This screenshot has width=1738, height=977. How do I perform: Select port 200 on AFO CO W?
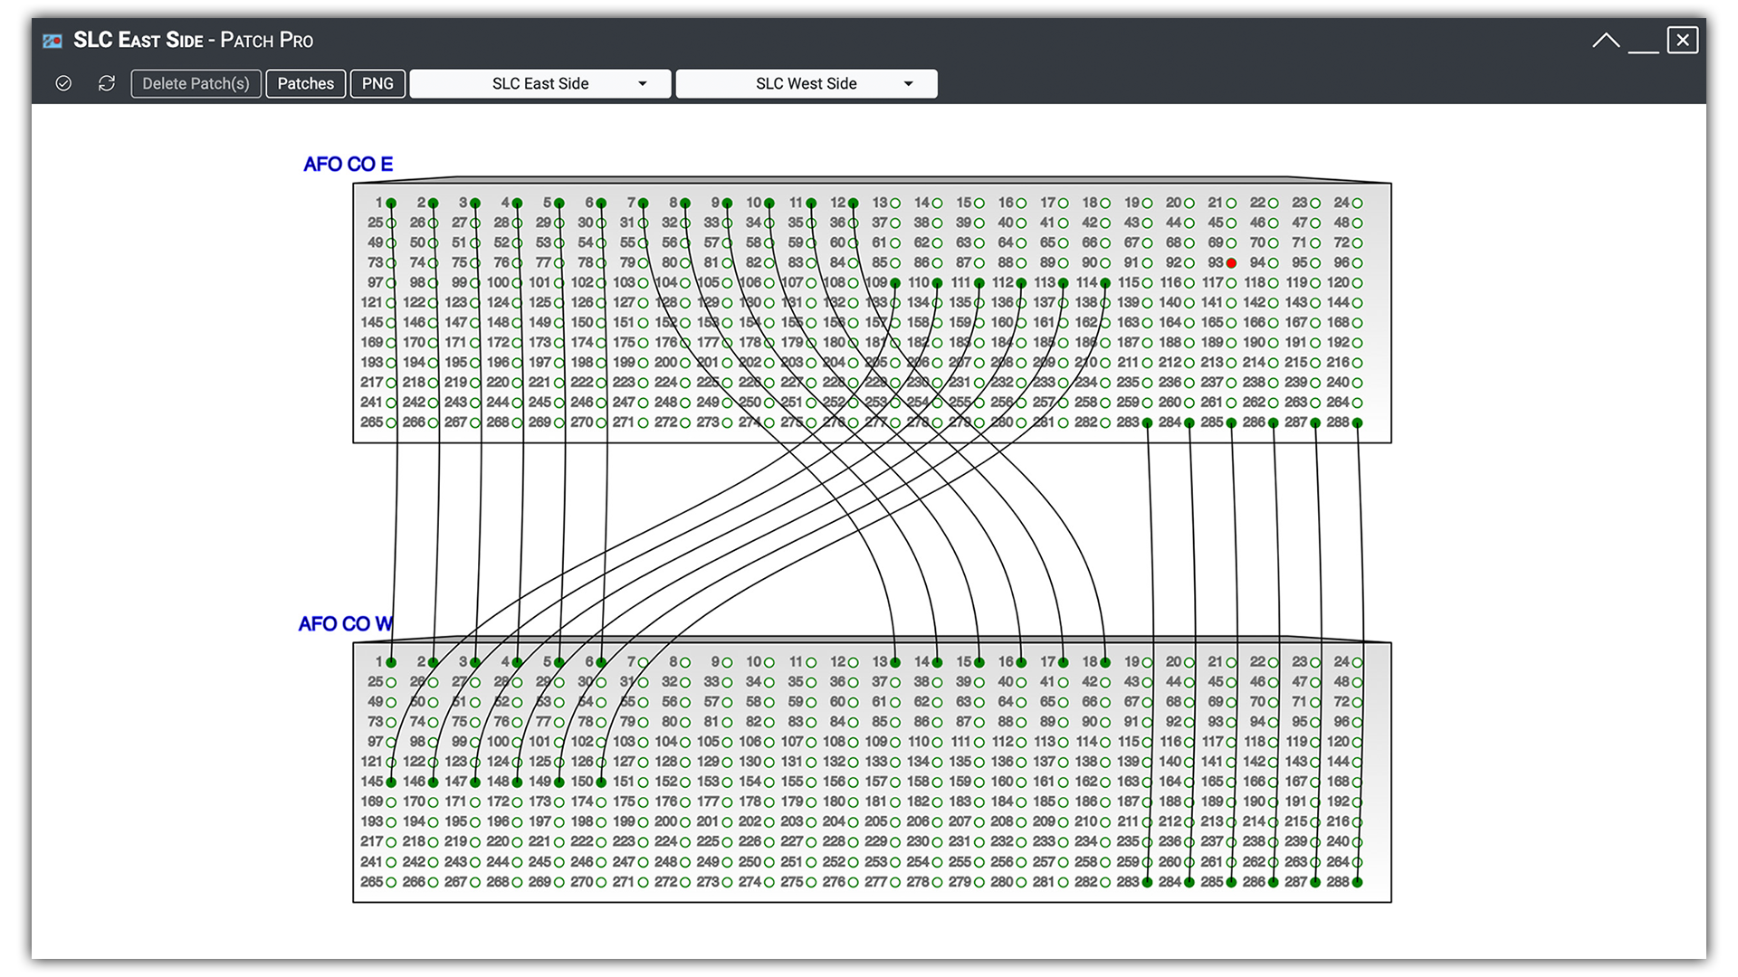pyautogui.click(x=685, y=822)
